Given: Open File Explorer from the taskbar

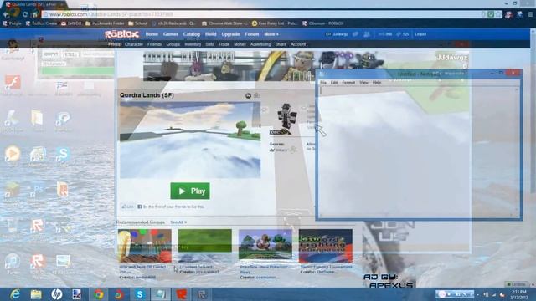Looking at the screenshot, I should (x=36, y=294).
